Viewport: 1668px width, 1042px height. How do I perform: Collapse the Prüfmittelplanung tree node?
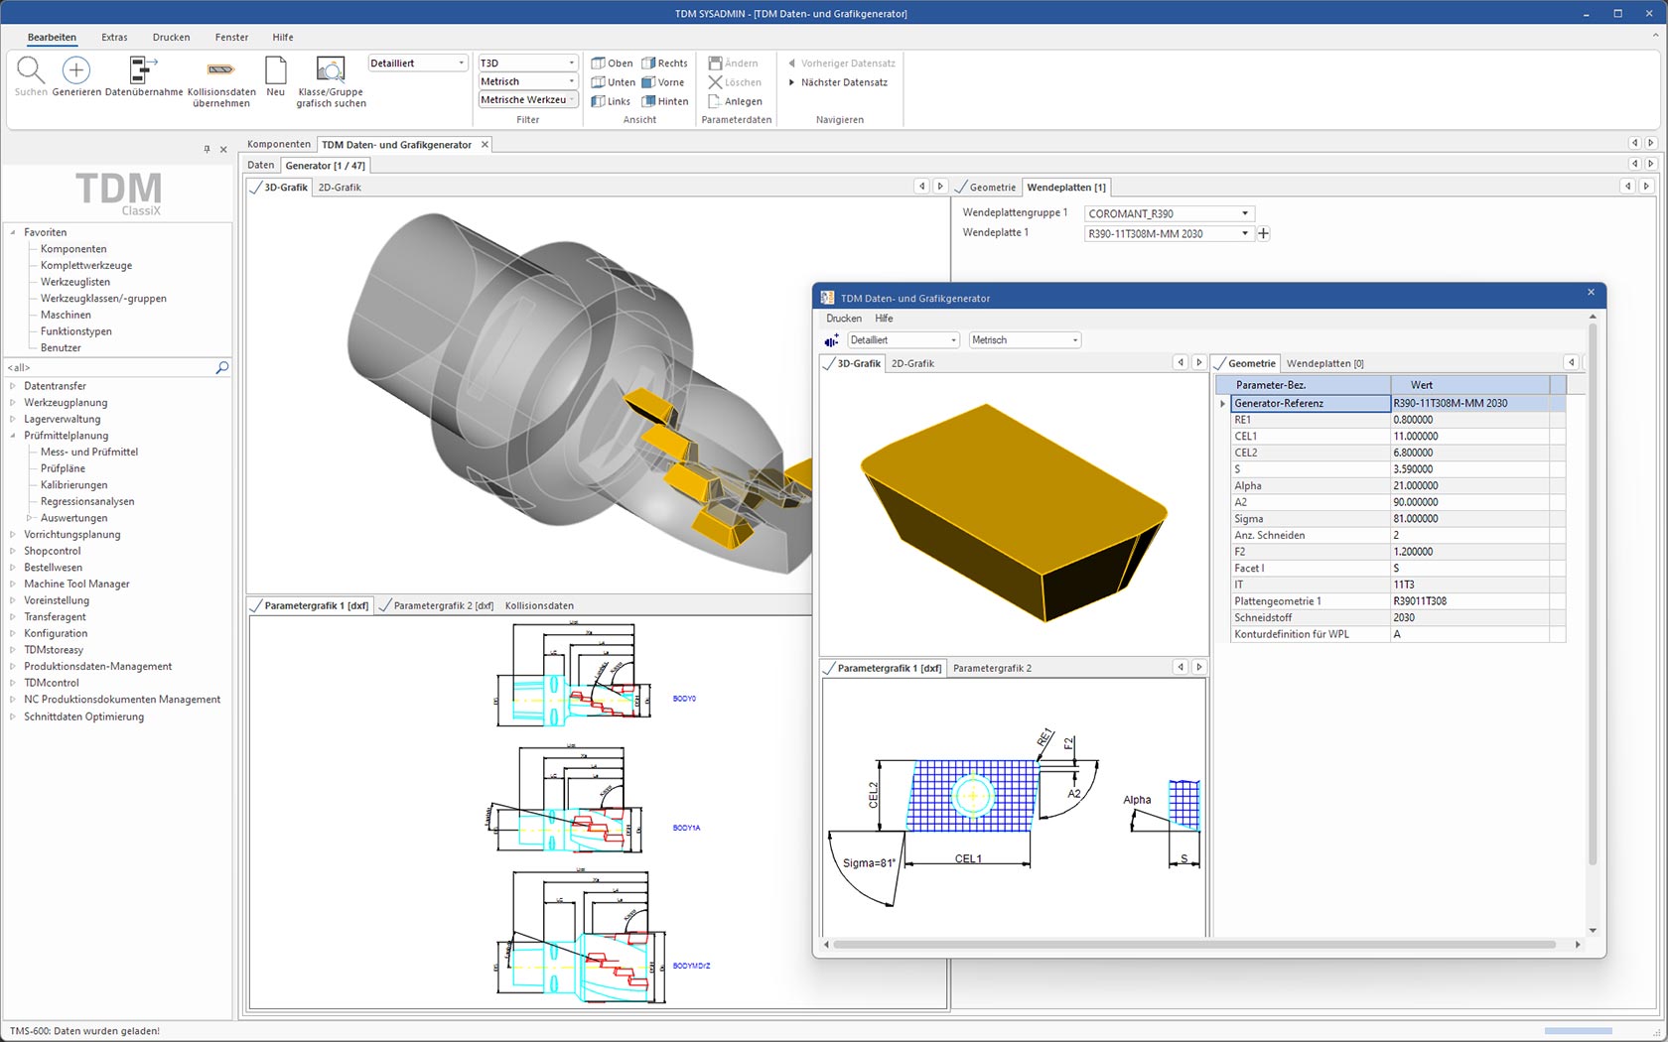(13, 436)
